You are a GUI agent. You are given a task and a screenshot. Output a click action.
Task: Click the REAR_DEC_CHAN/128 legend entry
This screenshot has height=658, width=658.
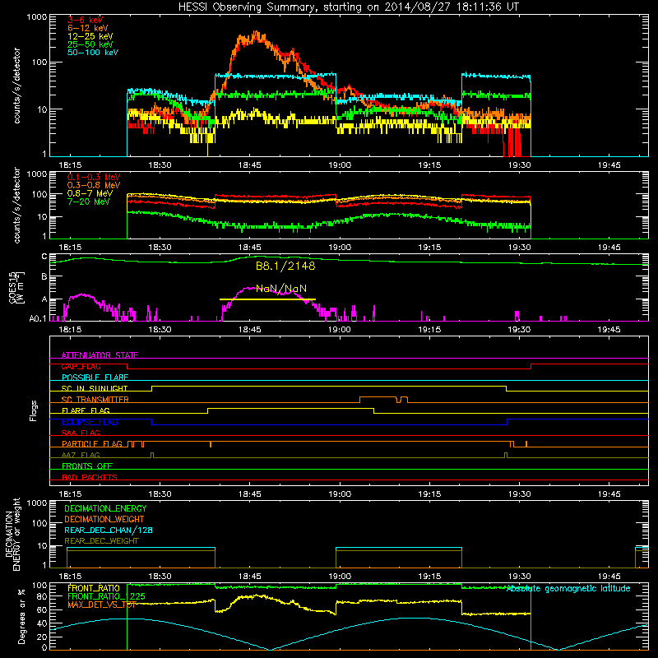point(109,531)
